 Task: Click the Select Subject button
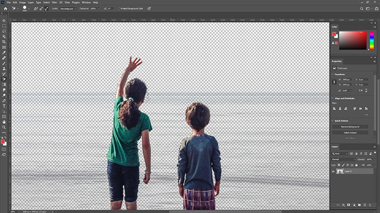[350, 132]
